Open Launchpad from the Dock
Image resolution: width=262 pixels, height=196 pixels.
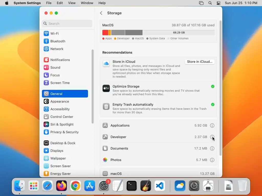click(x=34, y=186)
